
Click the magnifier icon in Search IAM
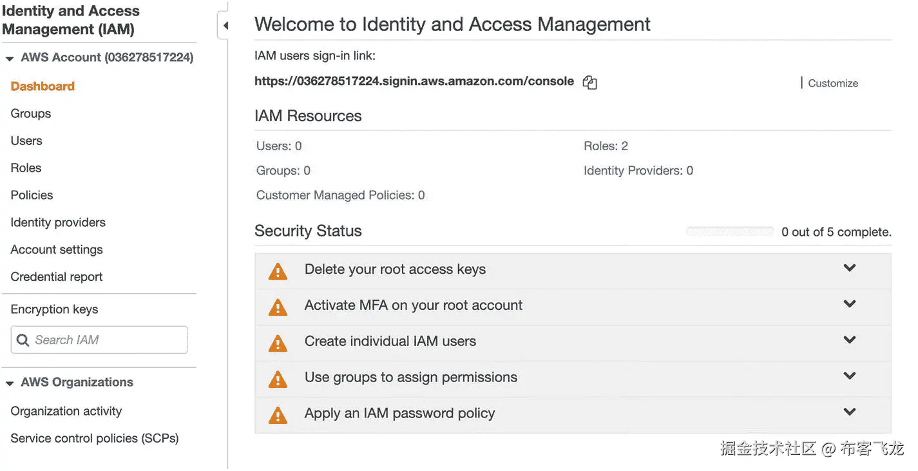(23, 340)
